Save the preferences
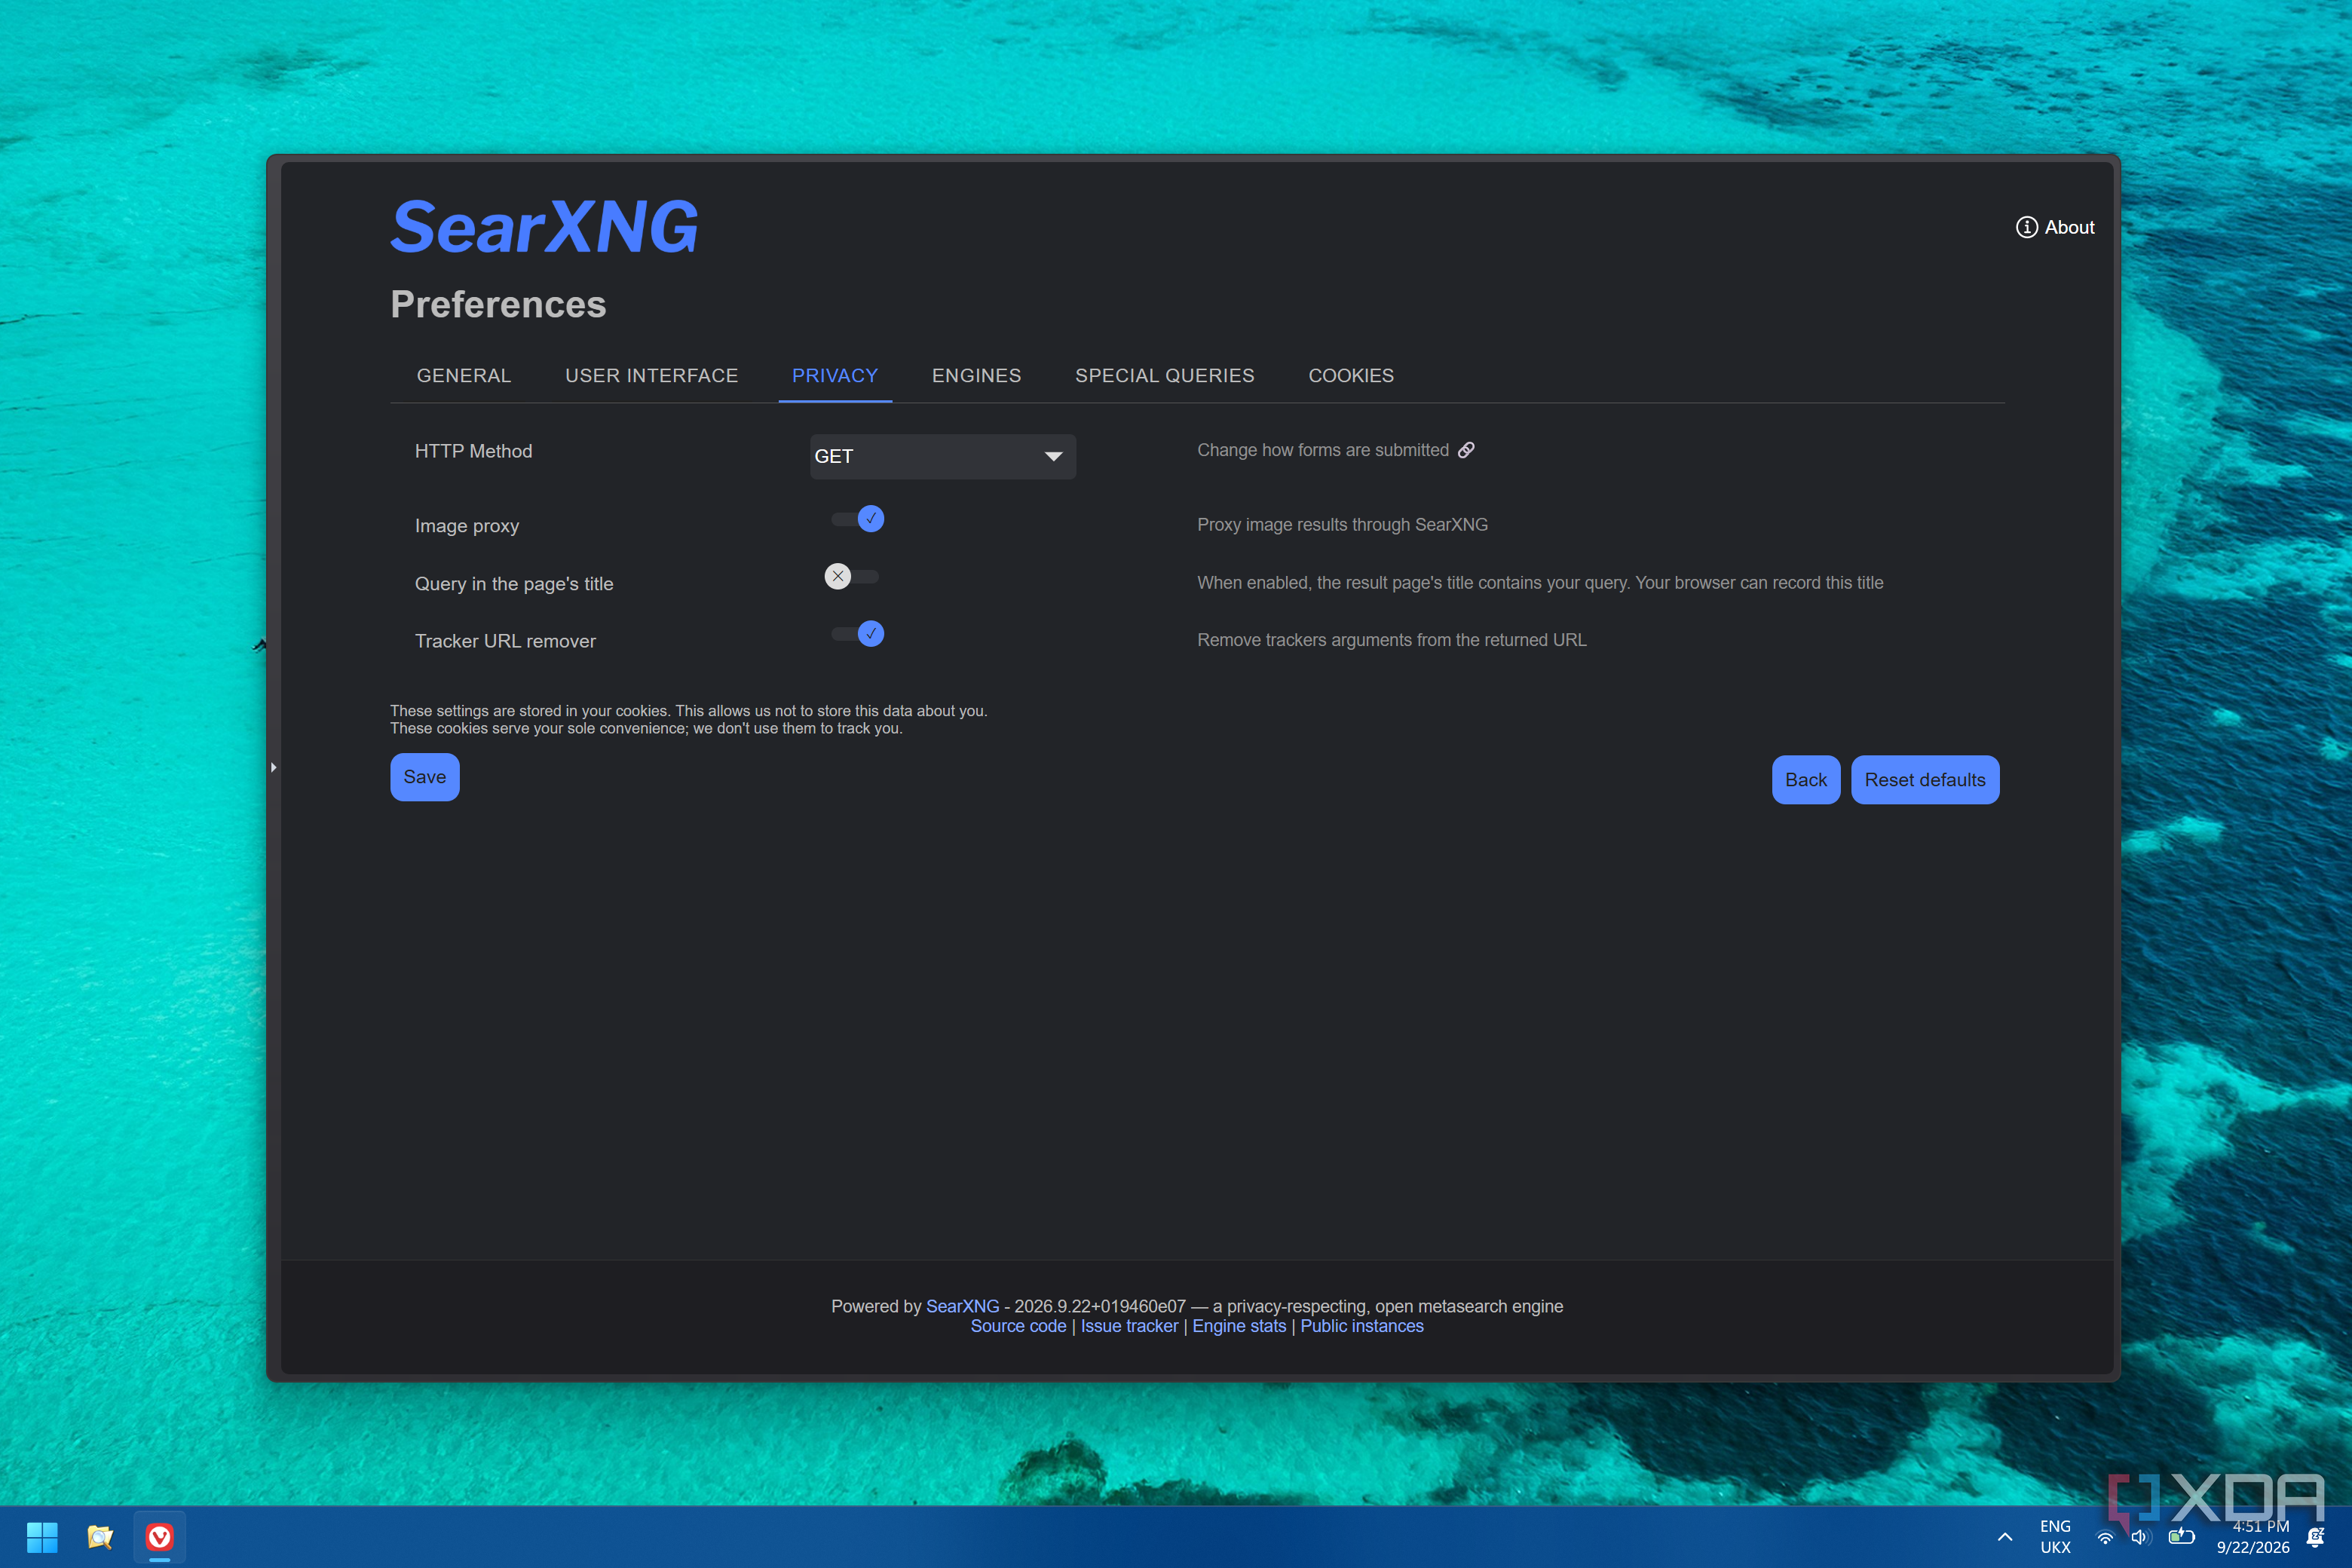This screenshot has width=2352, height=1568. (x=425, y=777)
